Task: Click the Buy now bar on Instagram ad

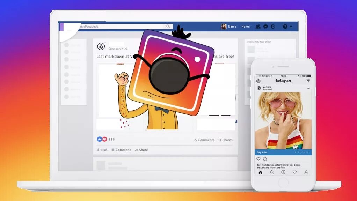Action: click(283, 152)
